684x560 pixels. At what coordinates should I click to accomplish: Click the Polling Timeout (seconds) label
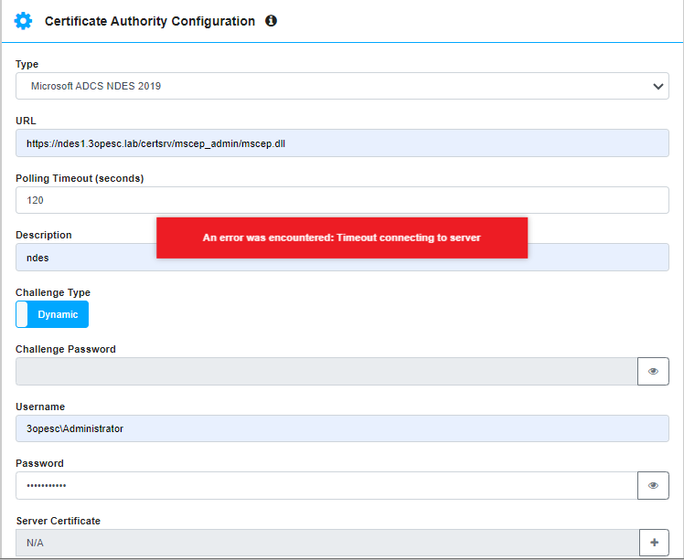[80, 178]
